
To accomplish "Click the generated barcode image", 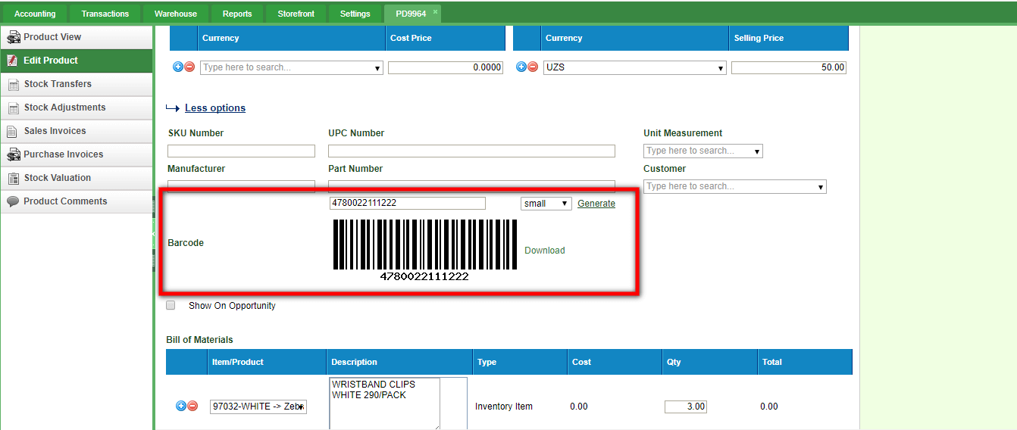I will tap(425, 251).
